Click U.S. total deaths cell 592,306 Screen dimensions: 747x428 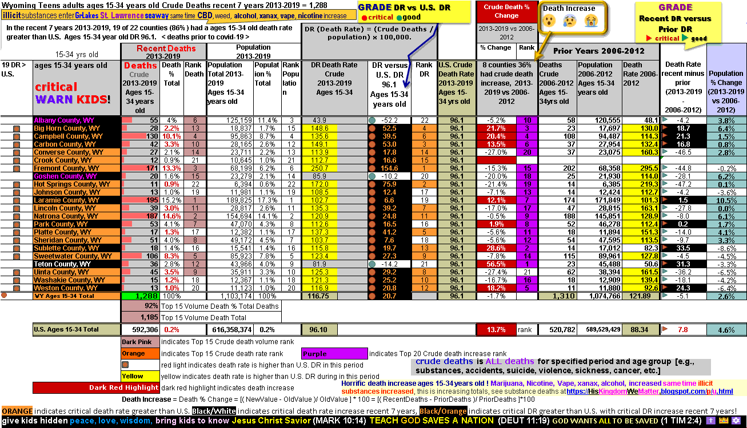click(140, 329)
